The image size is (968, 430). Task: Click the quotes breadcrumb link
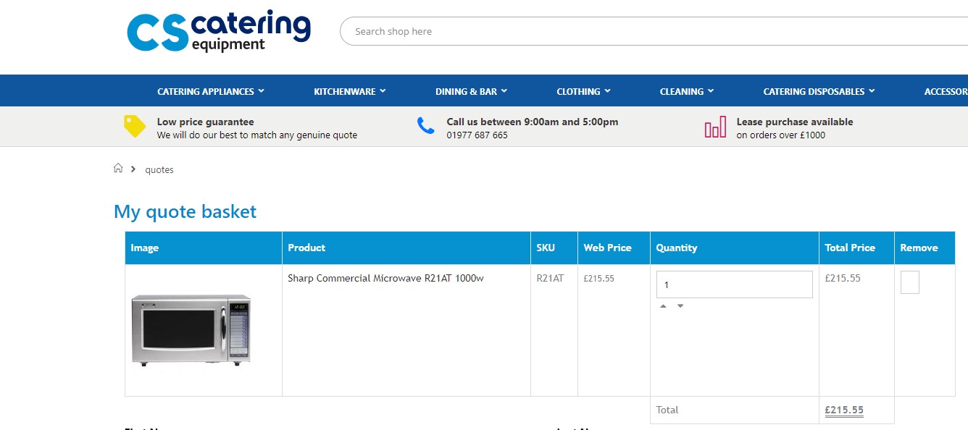(159, 169)
